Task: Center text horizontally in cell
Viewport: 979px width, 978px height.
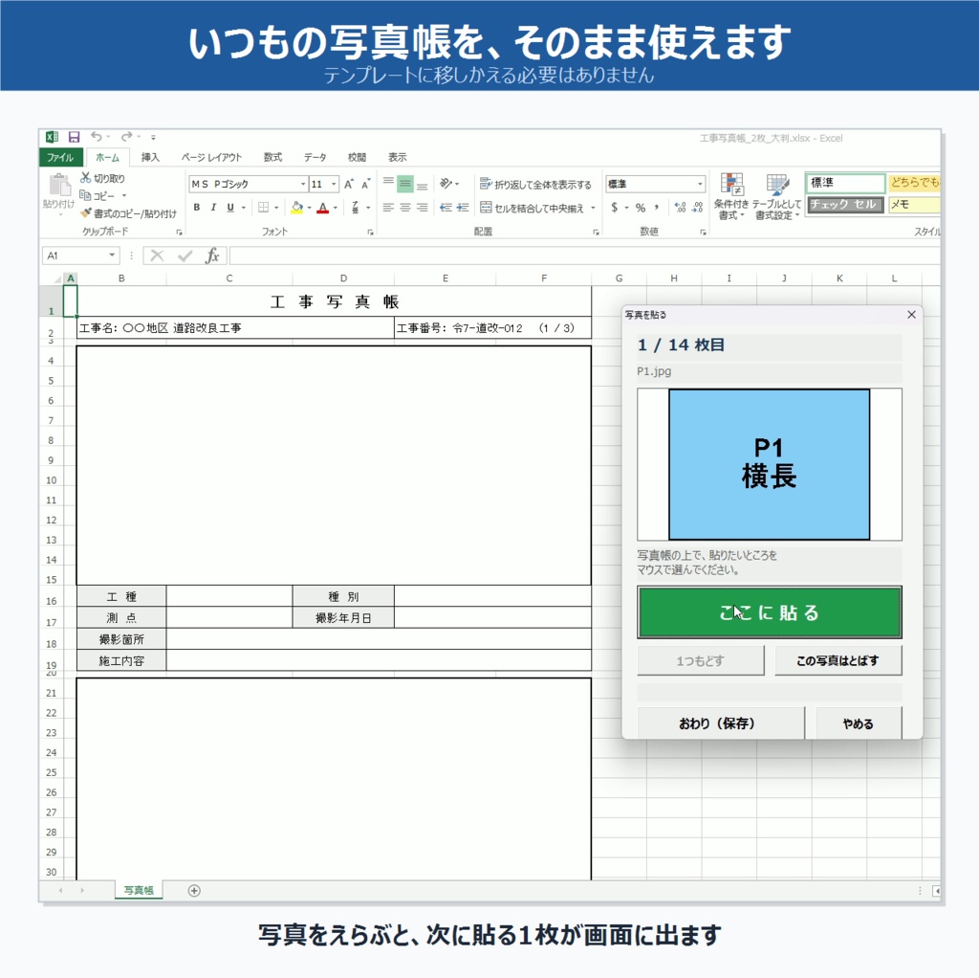Action: pyautogui.click(x=405, y=208)
